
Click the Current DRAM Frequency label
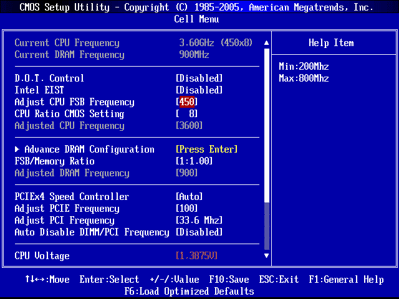point(69,55)
